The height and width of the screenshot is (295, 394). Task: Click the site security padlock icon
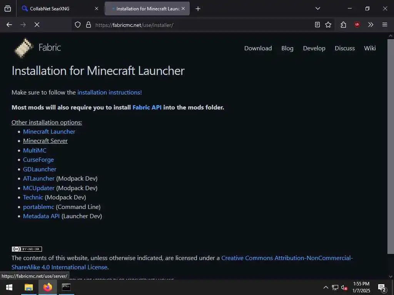(x=88, y=25)
